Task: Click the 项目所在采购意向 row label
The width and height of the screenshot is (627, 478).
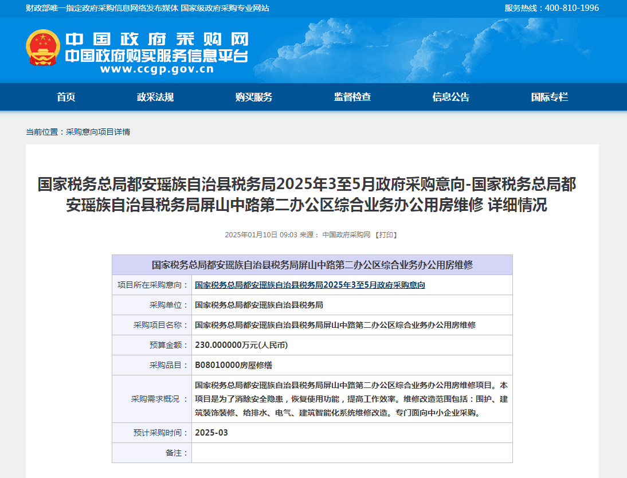Action: pos(153,285)
